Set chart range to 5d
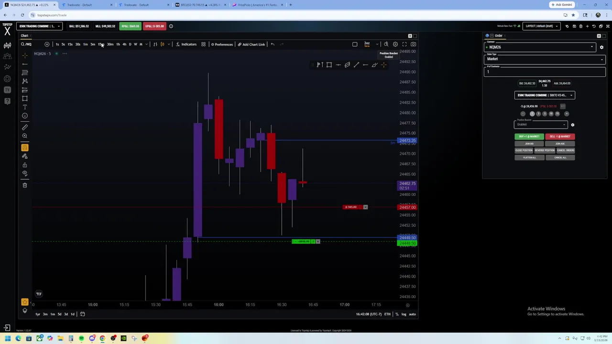 tap(59, 314)
